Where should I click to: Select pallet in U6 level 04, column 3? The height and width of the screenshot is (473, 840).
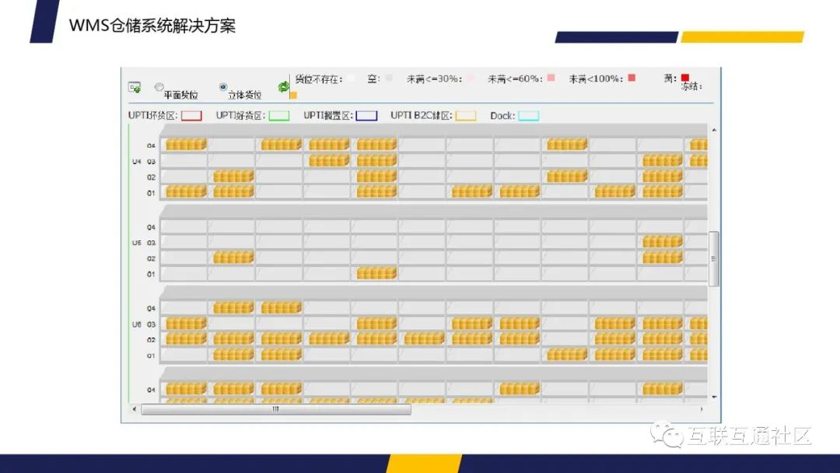click(282, 307)
